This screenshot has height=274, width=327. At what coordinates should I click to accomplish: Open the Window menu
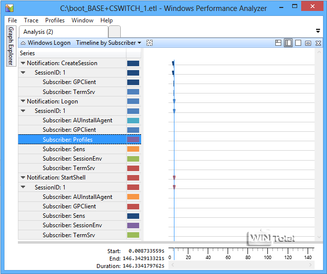82,20
